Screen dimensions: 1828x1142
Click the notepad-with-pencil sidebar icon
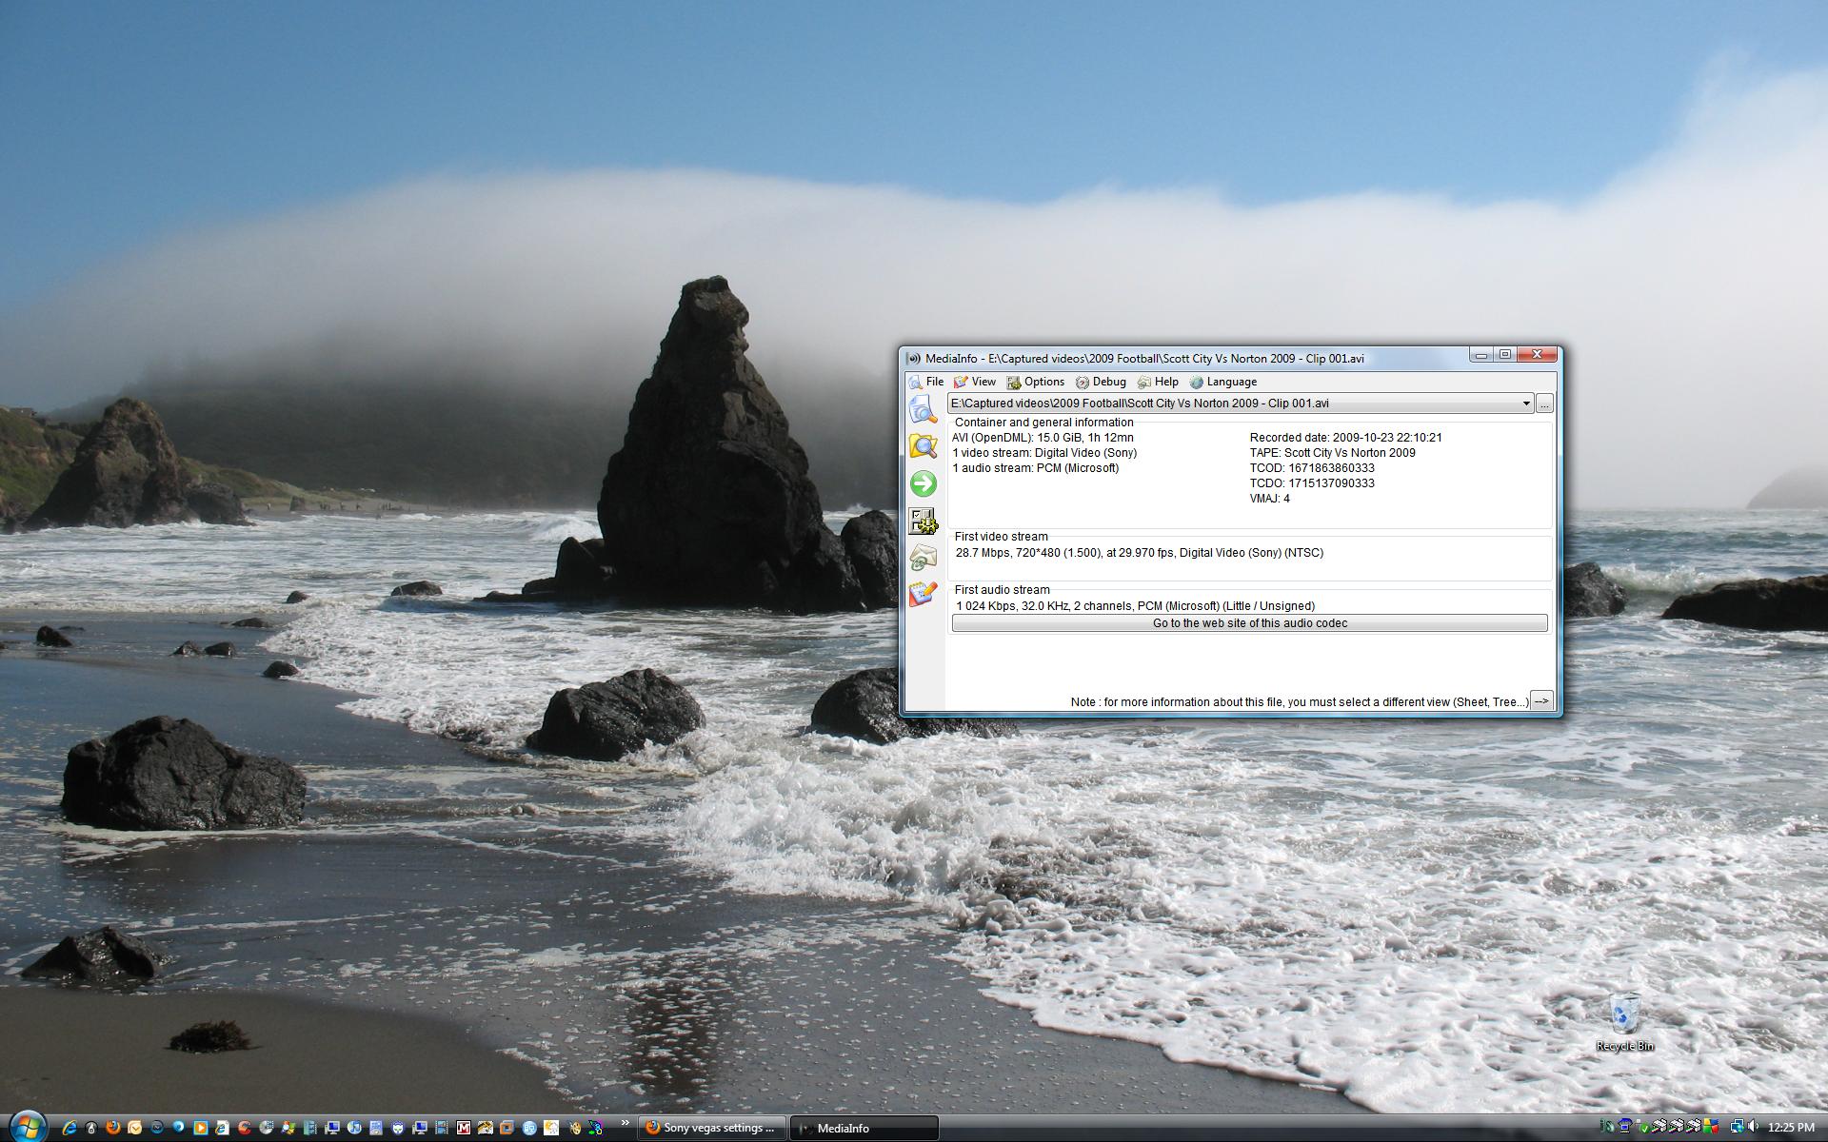(923, 595)
